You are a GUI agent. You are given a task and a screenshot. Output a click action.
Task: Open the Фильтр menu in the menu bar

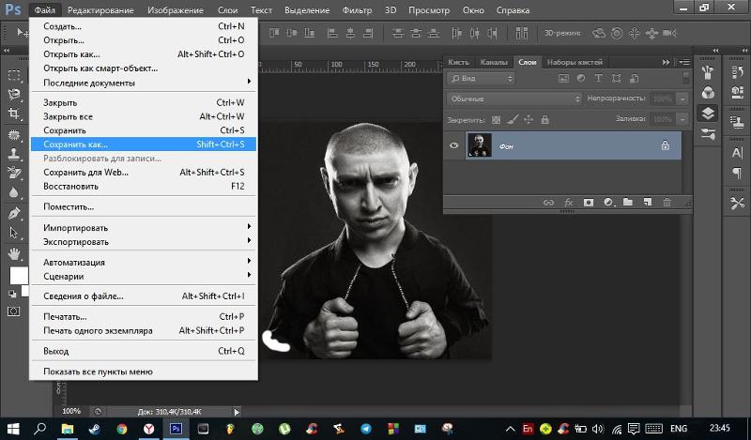357,10
